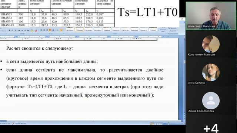Apply the Слабое выделение style
Viewport: 237px width, 133px height.
(125, 30)
